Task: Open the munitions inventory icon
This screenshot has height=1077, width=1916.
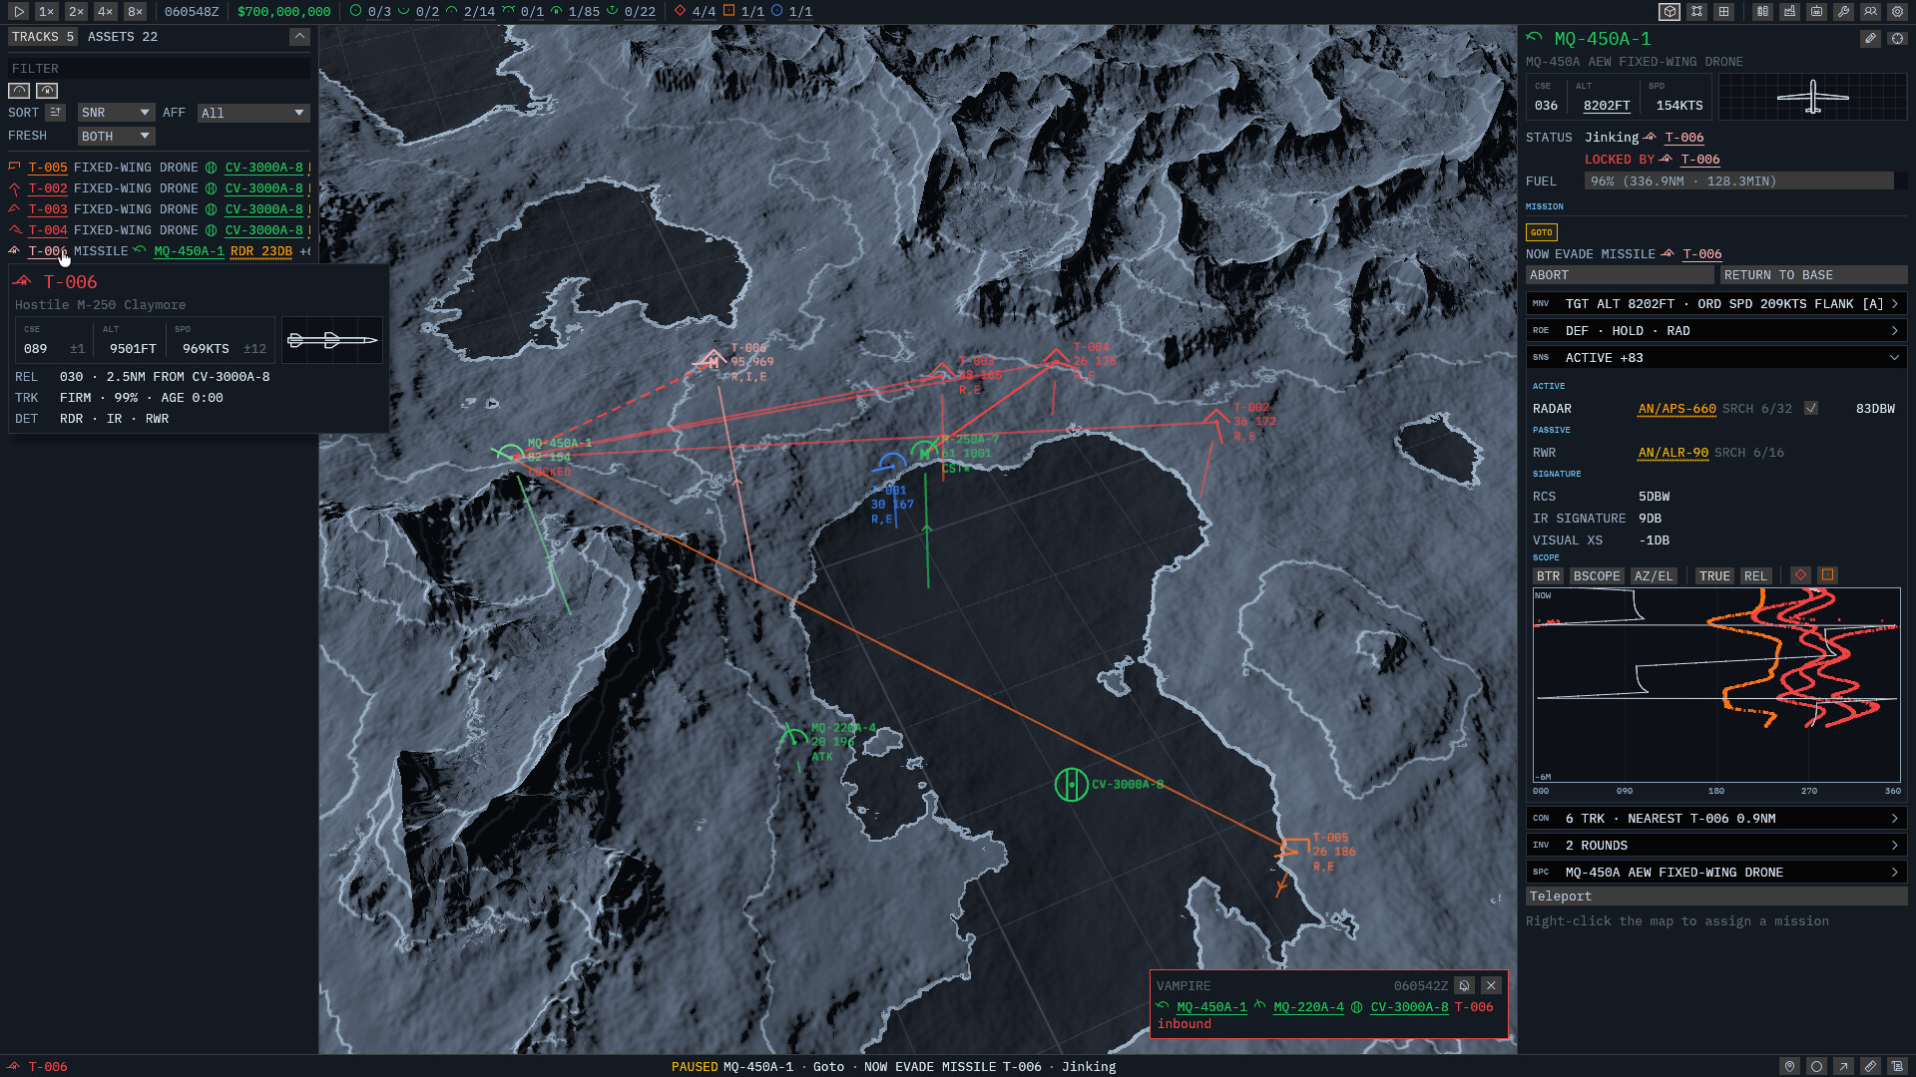Action: coord(1763,12)
